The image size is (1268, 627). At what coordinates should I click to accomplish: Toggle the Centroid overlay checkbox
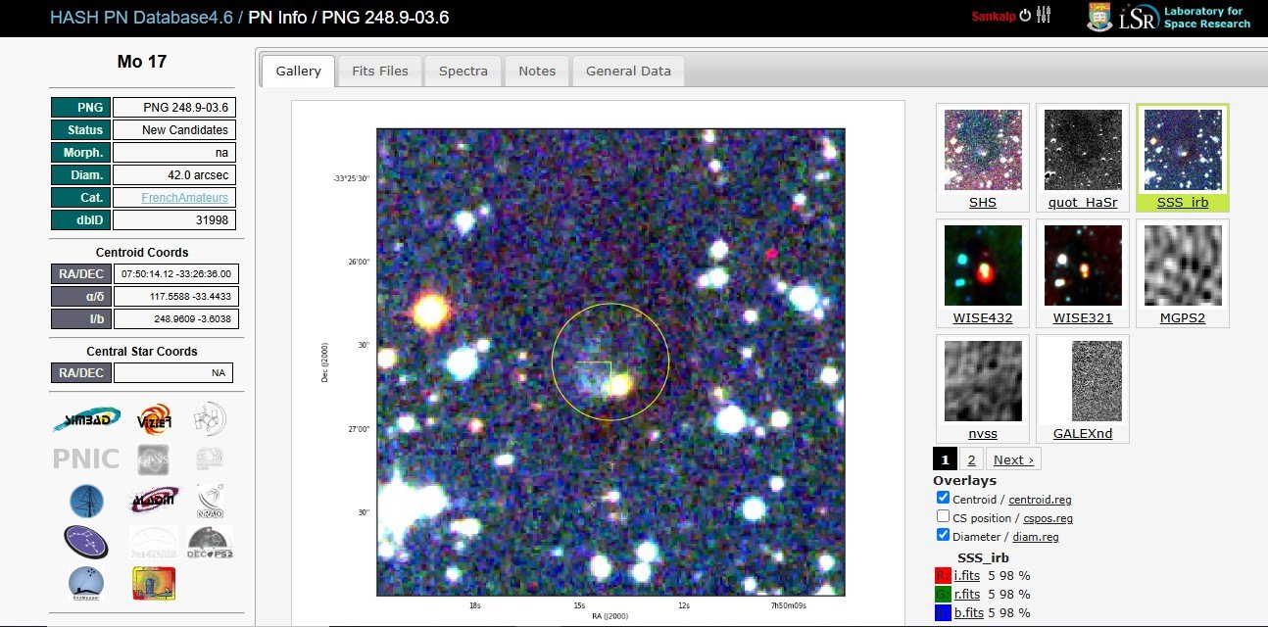943,498
